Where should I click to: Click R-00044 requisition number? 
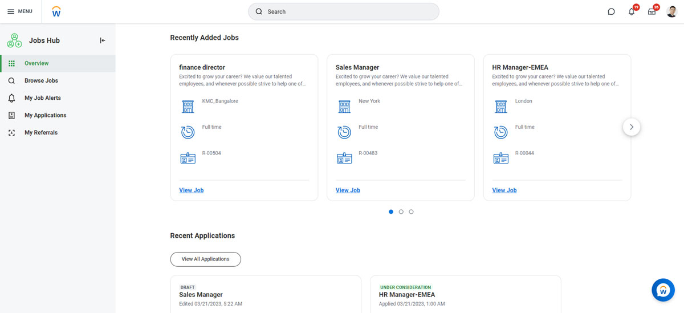pyautogui.click(x=525, y=153)
